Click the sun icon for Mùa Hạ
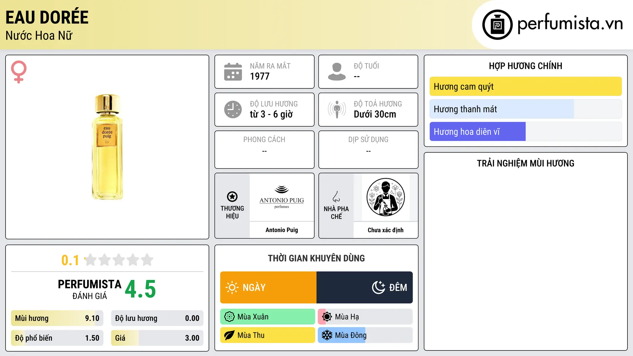 click(327, 317)
